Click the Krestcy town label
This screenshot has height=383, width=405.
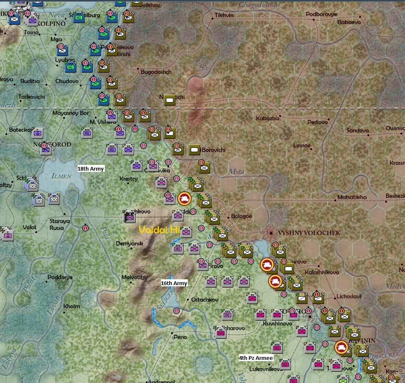128,178
